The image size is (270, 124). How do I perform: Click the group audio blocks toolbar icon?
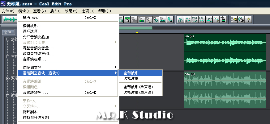134,19
